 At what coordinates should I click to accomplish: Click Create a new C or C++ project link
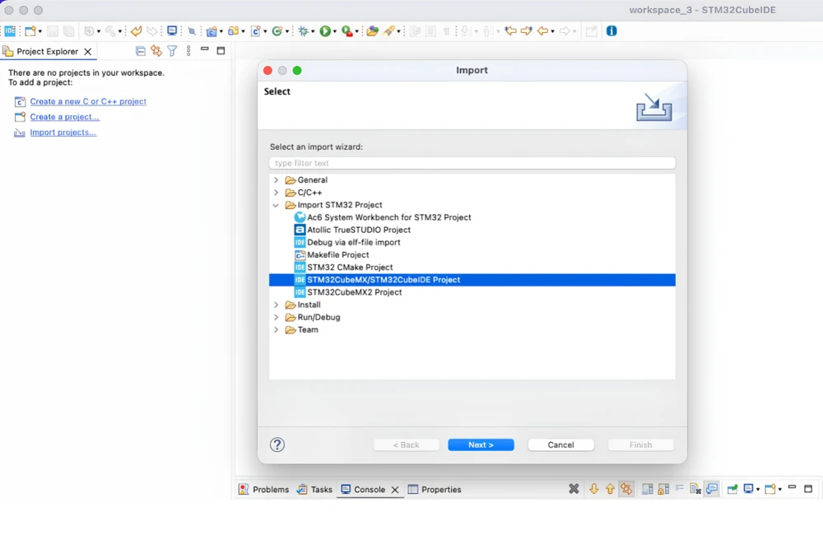click(88, 101)
